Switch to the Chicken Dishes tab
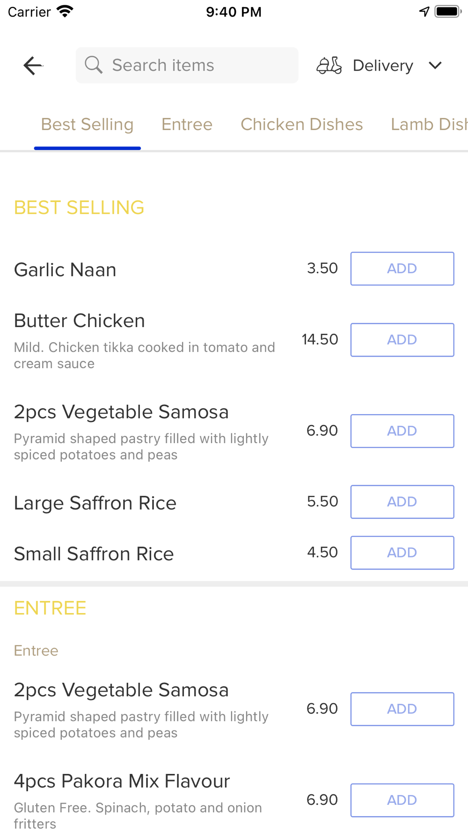 [302, 124]
